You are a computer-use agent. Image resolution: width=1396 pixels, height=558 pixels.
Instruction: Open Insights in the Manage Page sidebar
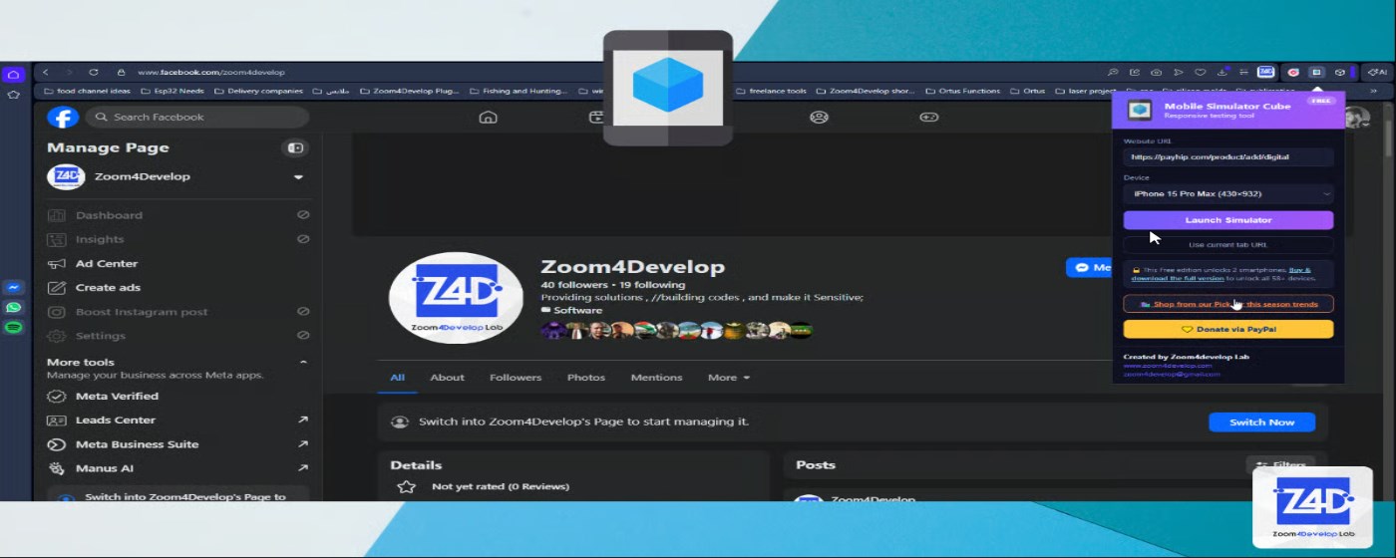pyautogui.click(x=179, y=239)
